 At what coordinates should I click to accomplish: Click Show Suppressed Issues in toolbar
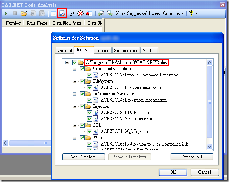[x=138, y=13]
